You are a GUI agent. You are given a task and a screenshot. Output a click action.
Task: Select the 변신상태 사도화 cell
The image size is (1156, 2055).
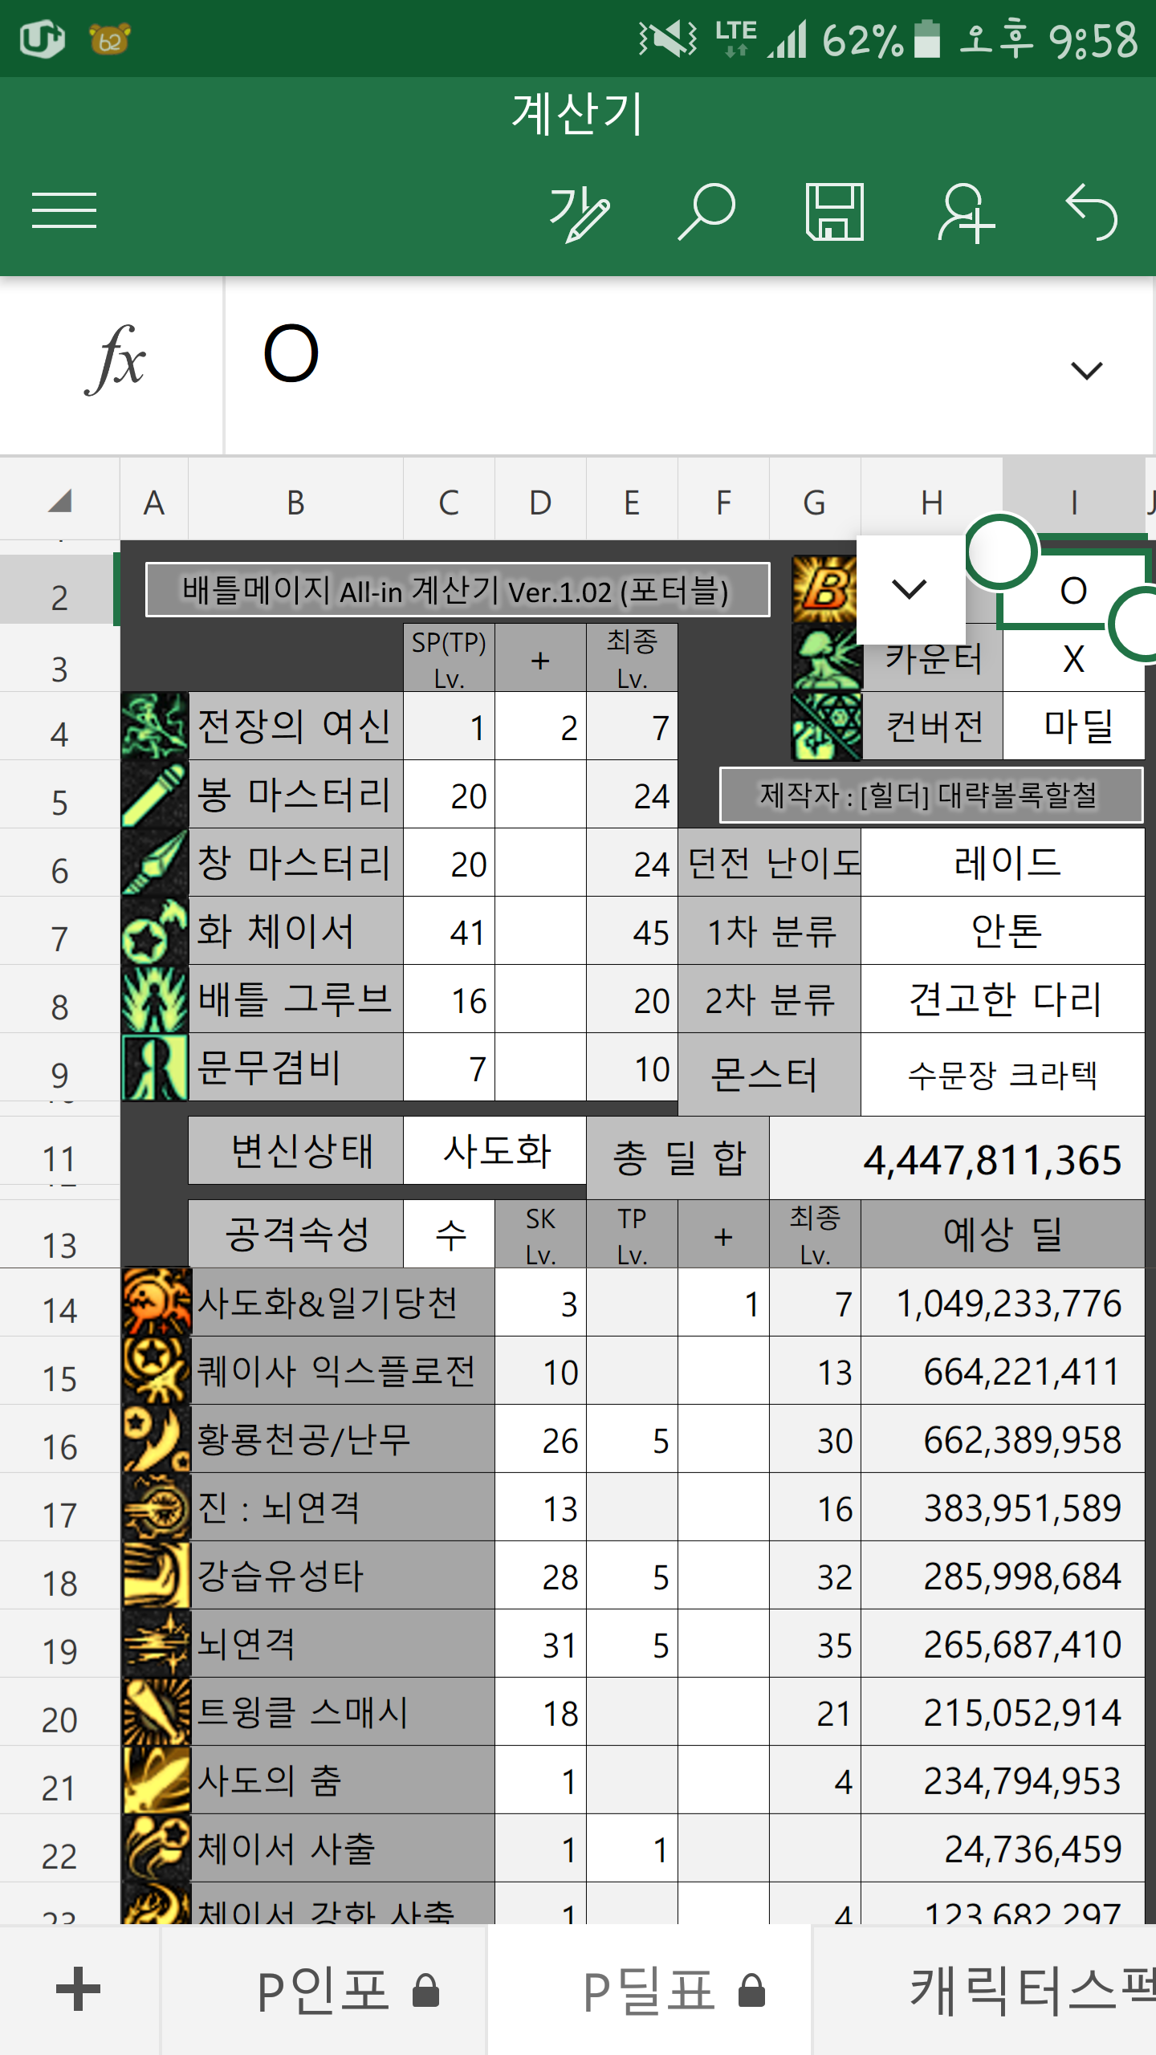495,1151
